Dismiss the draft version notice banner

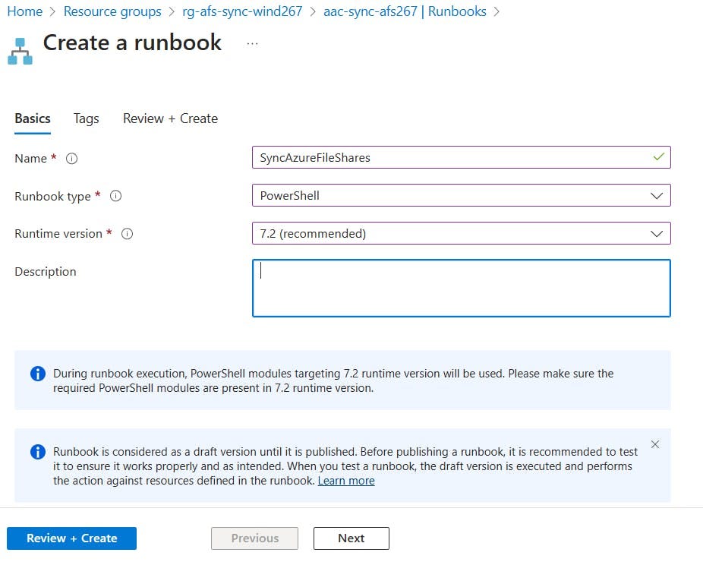(x=655, y=444)
